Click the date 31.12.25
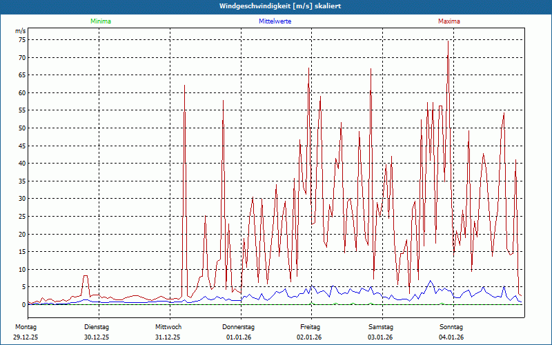The width and height of the screenshot is (552, 345). [x=168, y=337]
